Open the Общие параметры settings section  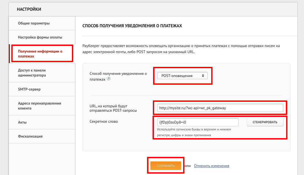click(x=34, y=23)
